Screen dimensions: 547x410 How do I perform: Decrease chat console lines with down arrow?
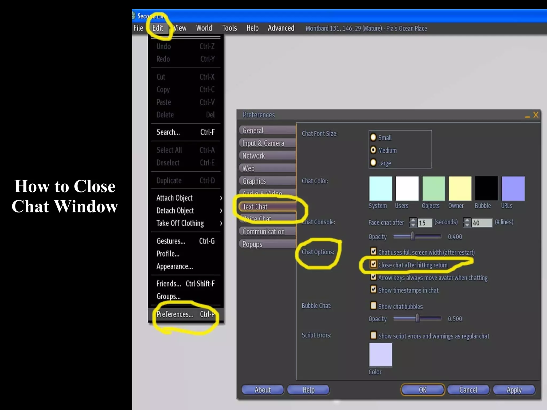point(467,225)
